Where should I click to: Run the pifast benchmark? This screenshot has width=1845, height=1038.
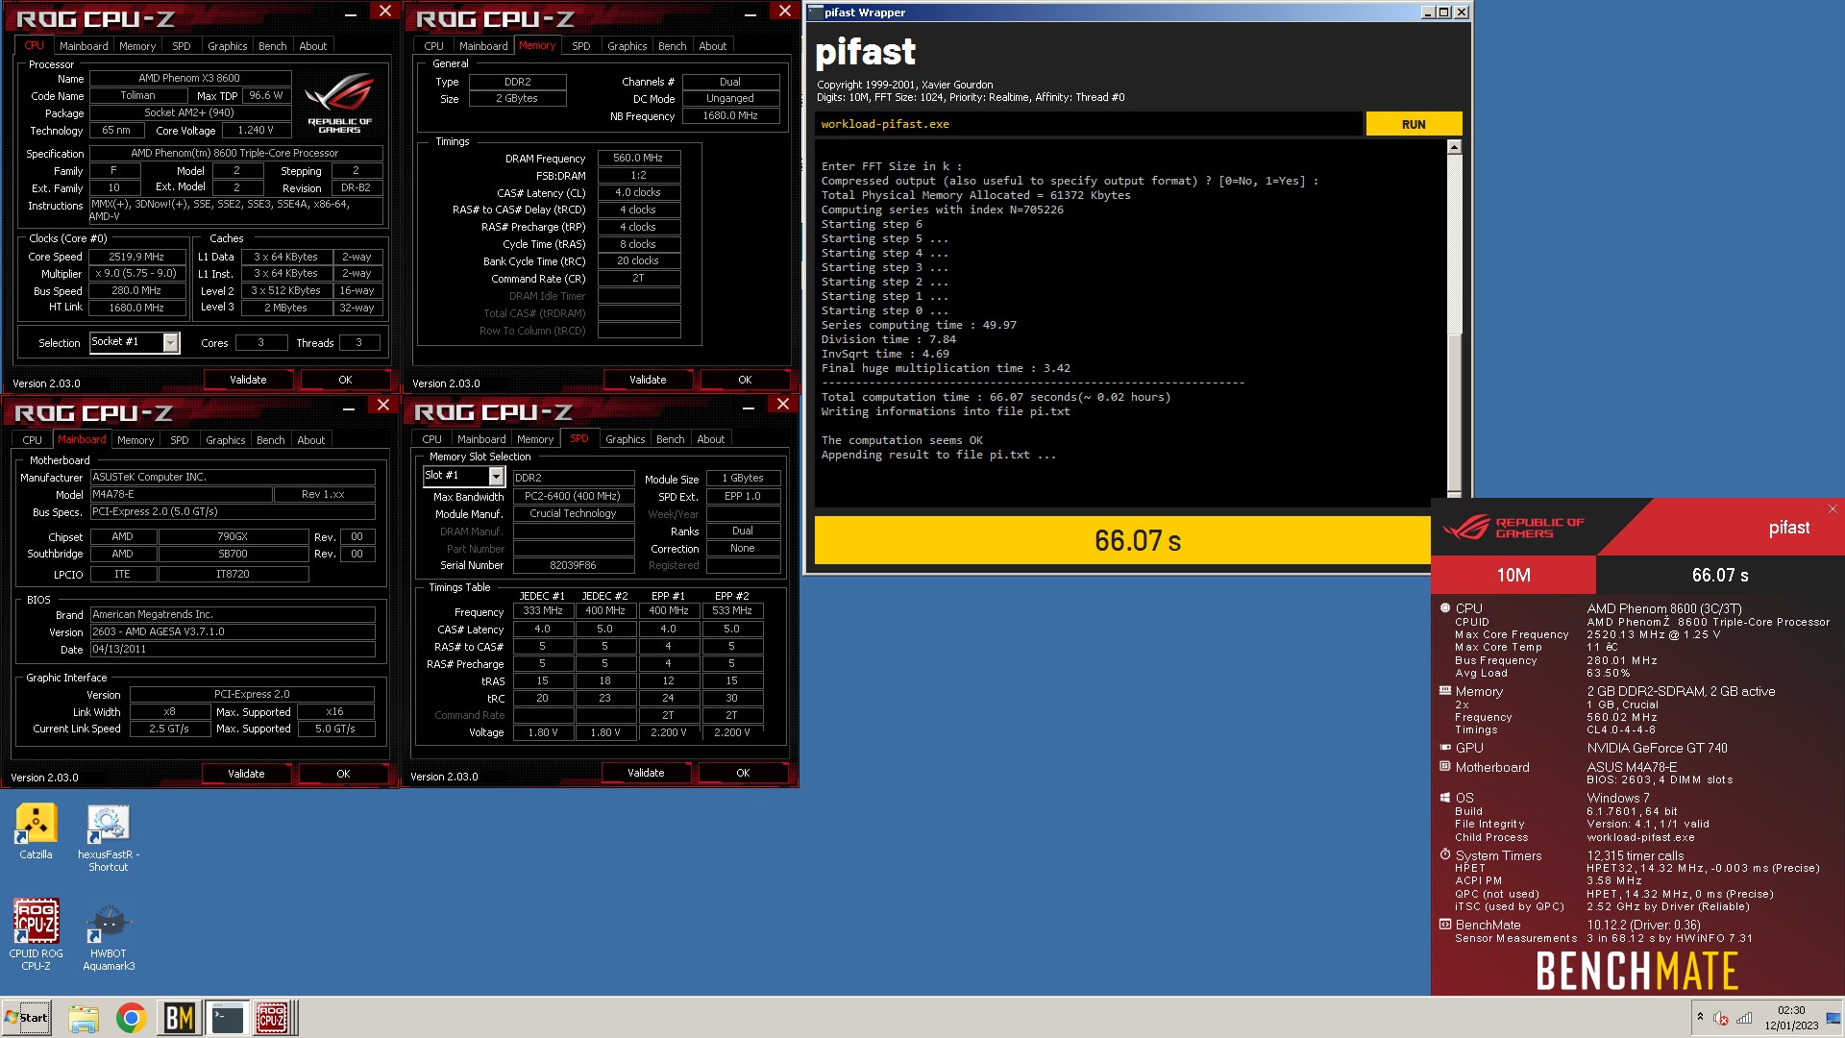tap(1414, 124)
